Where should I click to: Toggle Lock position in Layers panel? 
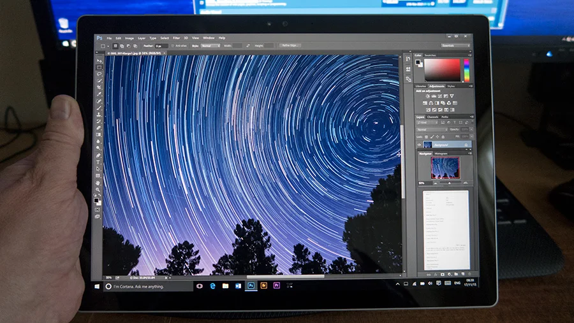pos(438,137)
